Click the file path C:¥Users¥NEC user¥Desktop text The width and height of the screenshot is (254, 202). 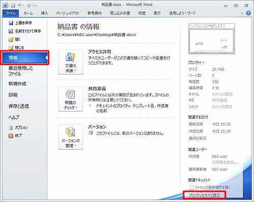point(97,35)
